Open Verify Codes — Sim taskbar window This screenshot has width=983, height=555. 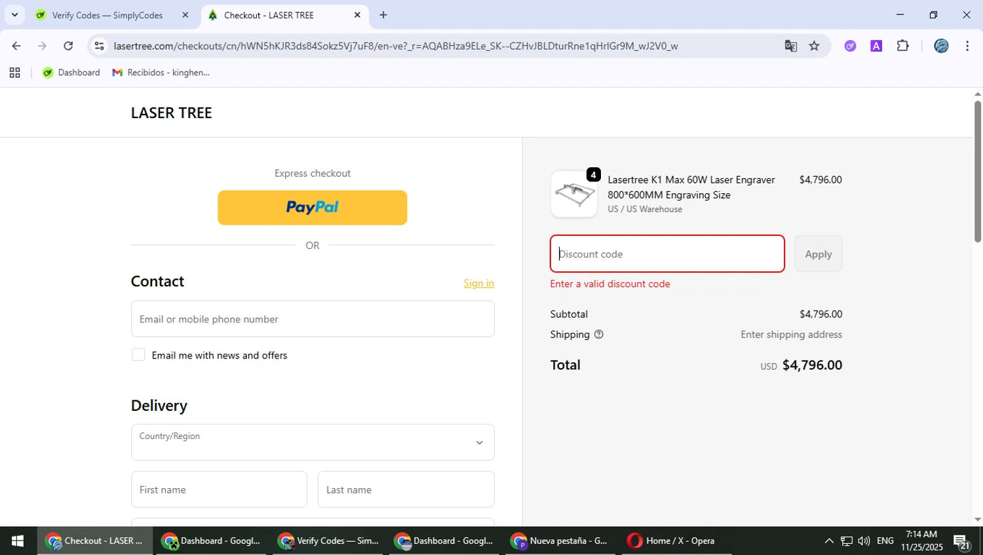[x=328, y=541]
